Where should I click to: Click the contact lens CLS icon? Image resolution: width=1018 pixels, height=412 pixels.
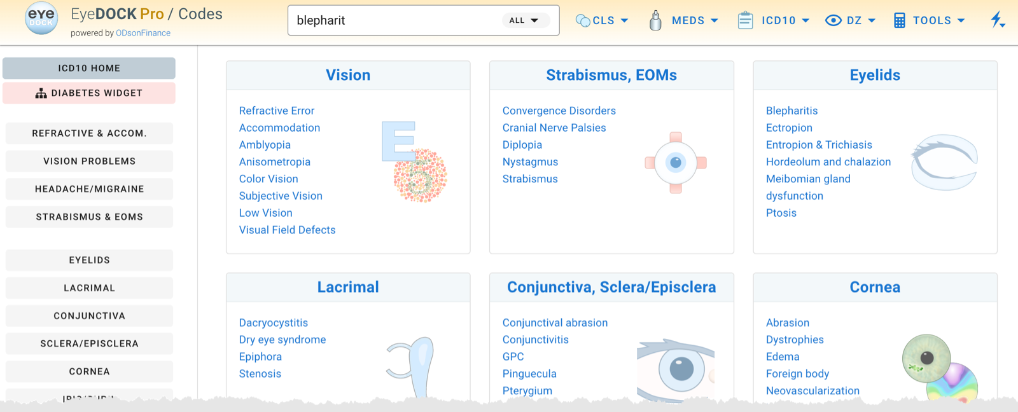click(x=582, y=20)
